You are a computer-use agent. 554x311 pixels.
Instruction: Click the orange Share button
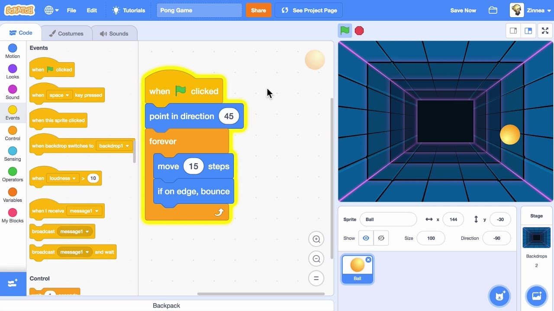coord(258,10)
